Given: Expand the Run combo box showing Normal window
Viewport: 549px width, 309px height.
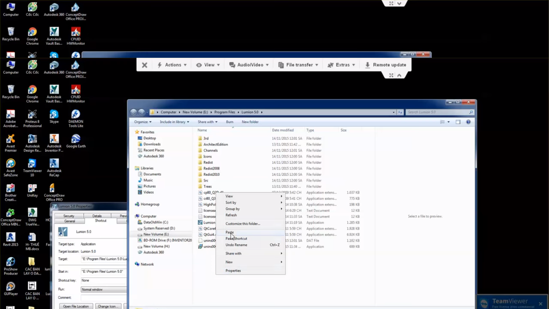Looking at the screenshot, I should click(x=104, y=290).
